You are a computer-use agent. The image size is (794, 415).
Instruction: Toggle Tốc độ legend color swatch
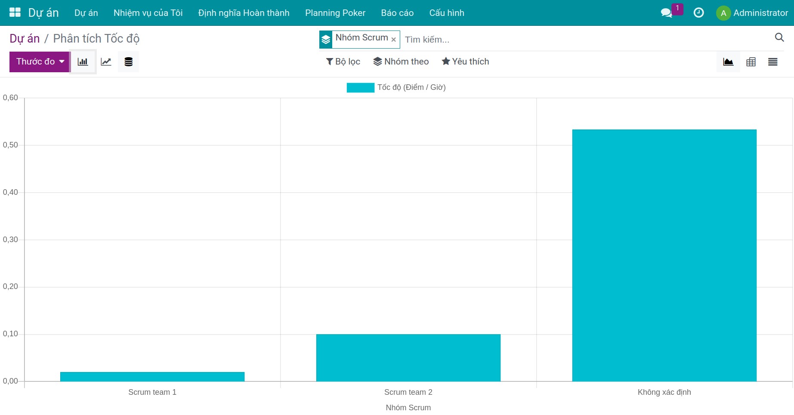(x=361, y=88)
